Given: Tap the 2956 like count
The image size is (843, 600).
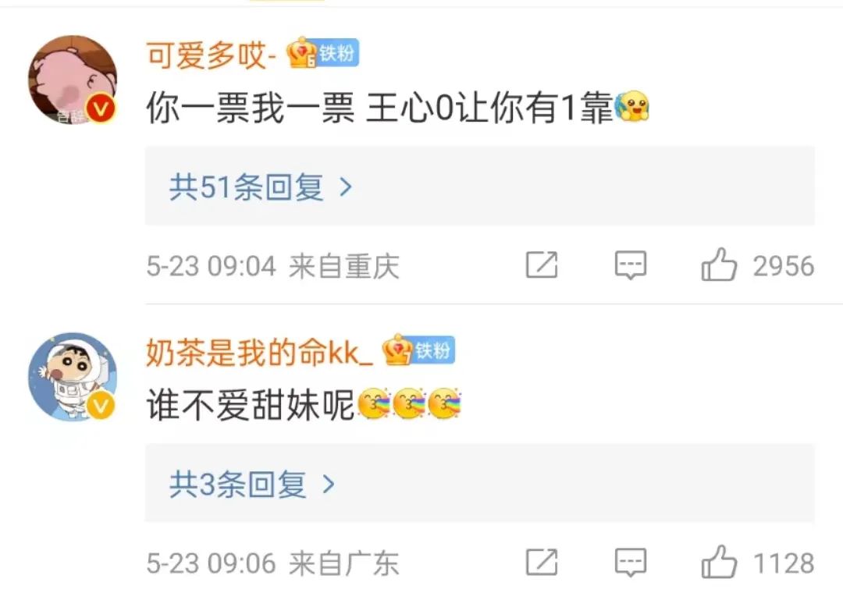Looking at the screenshot, I should (784, 266).
